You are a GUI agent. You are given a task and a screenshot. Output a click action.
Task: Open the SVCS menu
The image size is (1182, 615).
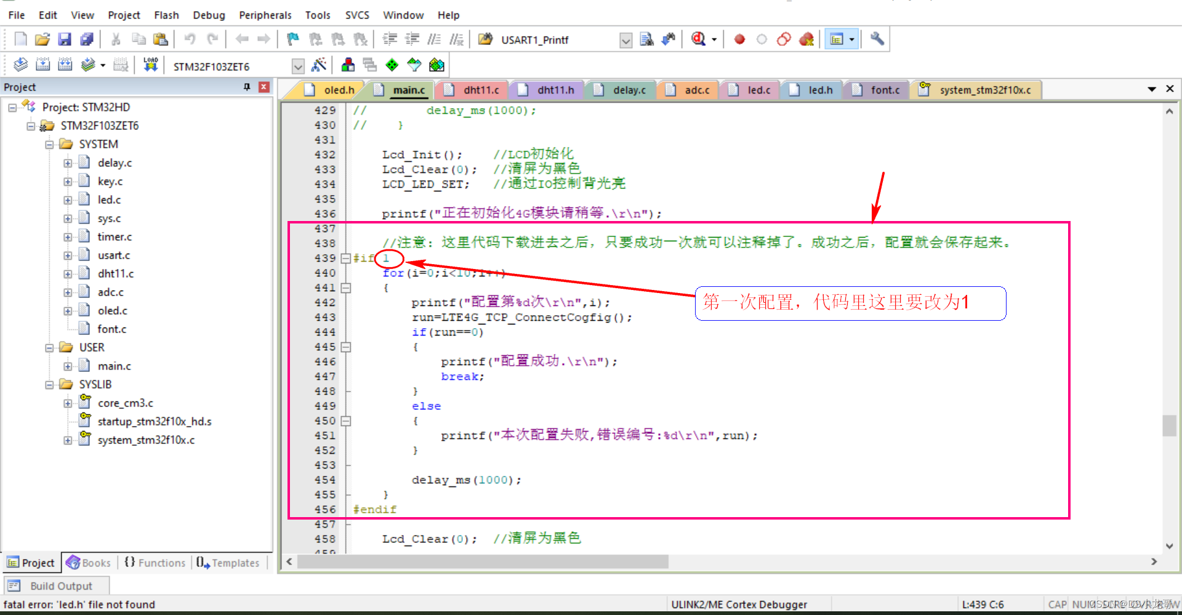coord(357,15)
